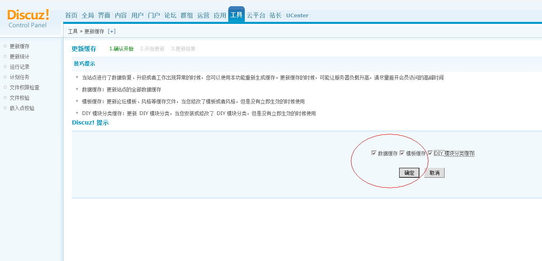Click the 3.更新结果 step label
Screen dimensions: 542x261
pyautogui.click(x=183, y=49)
